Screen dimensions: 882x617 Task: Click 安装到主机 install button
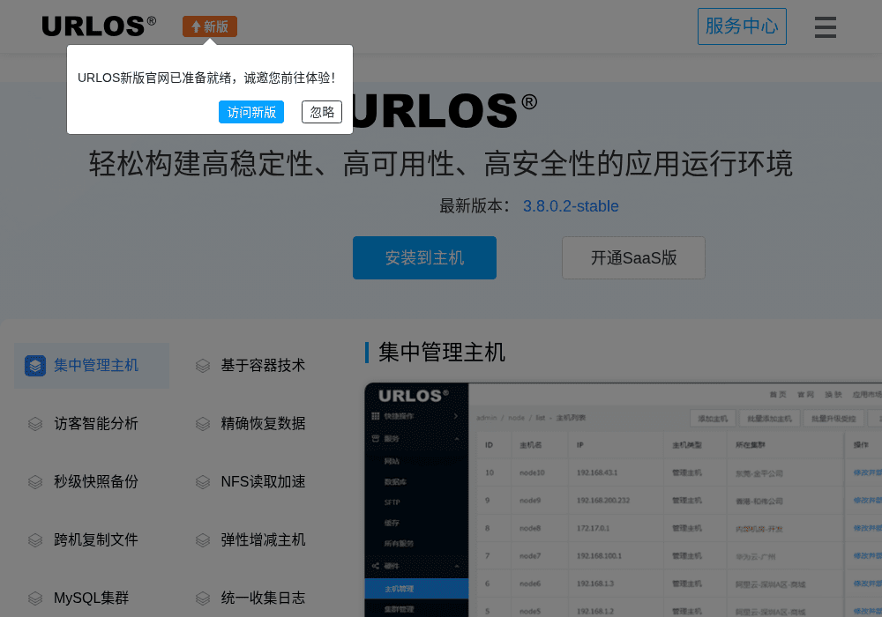(425, 258)
